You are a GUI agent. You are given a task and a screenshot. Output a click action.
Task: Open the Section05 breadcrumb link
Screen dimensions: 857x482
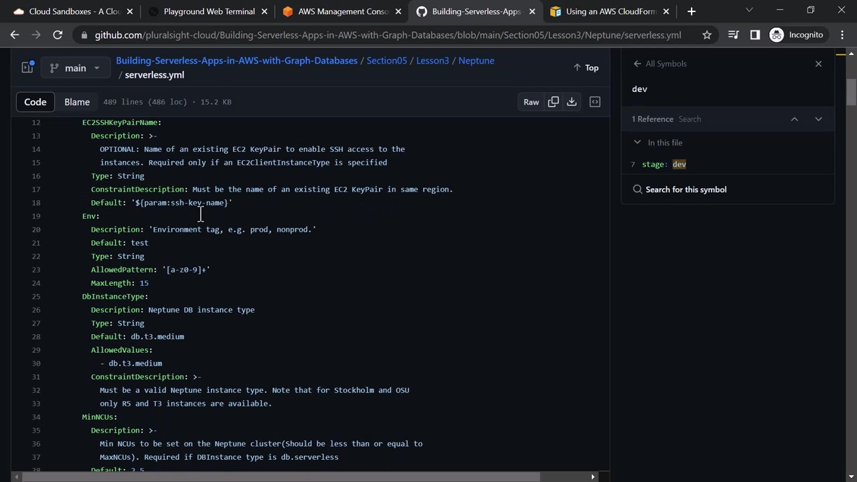click(386, 60)
